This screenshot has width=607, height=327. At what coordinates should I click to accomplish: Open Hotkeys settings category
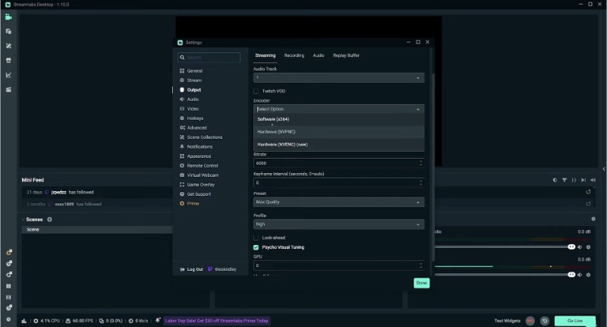point(195,118)
